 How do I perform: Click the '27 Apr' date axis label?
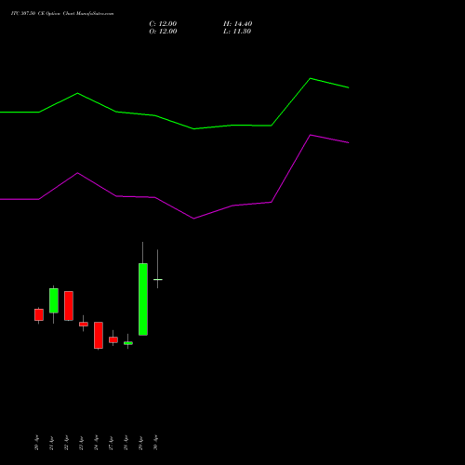click(x=111, y=443)
